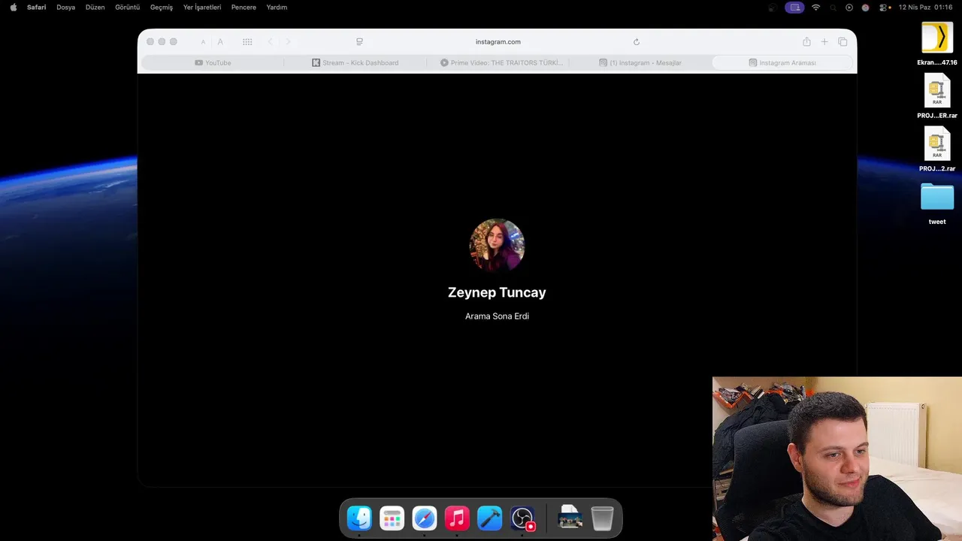The width and height of the screenshot is (962, 541).
Task: Open Music app from the Dock
Action: 457,518
